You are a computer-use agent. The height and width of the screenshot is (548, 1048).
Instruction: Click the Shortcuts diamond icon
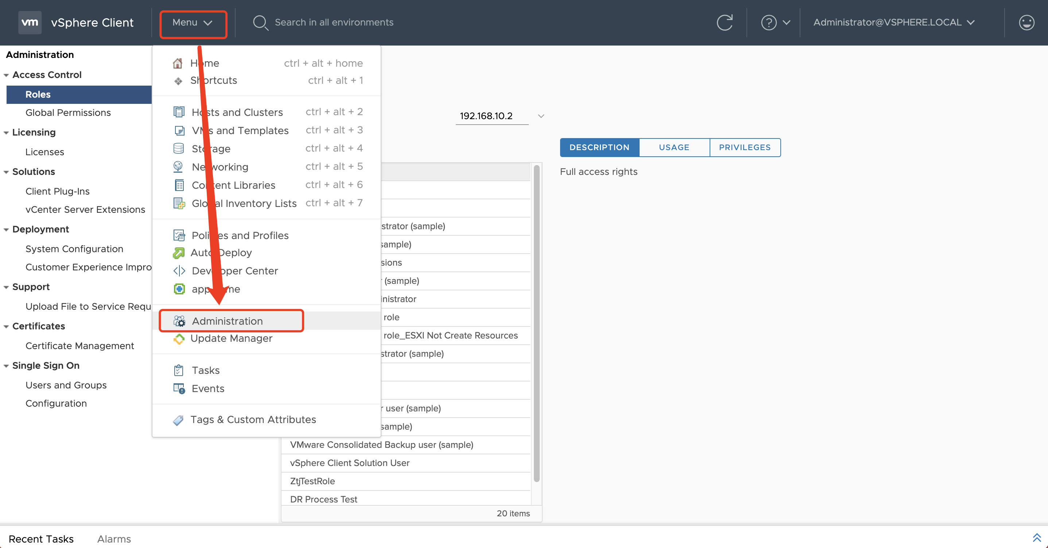coord(178,81)
